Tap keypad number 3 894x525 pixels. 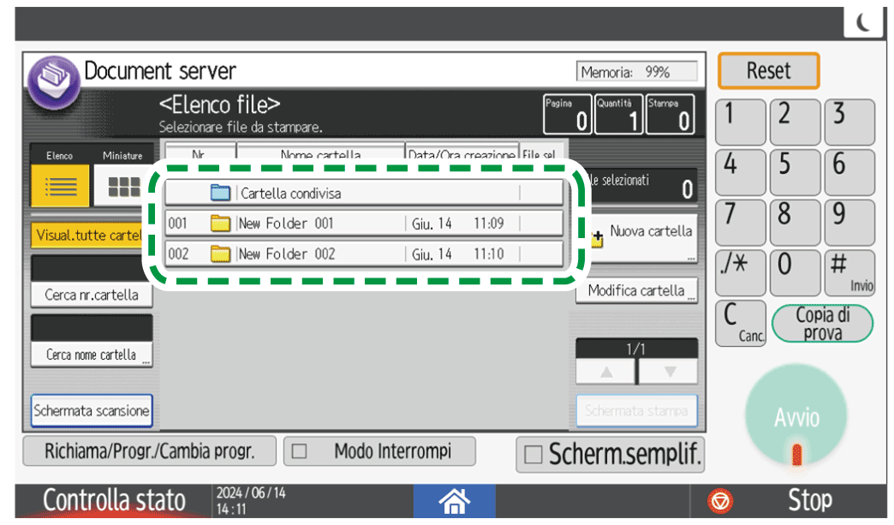tap(849, 122)
